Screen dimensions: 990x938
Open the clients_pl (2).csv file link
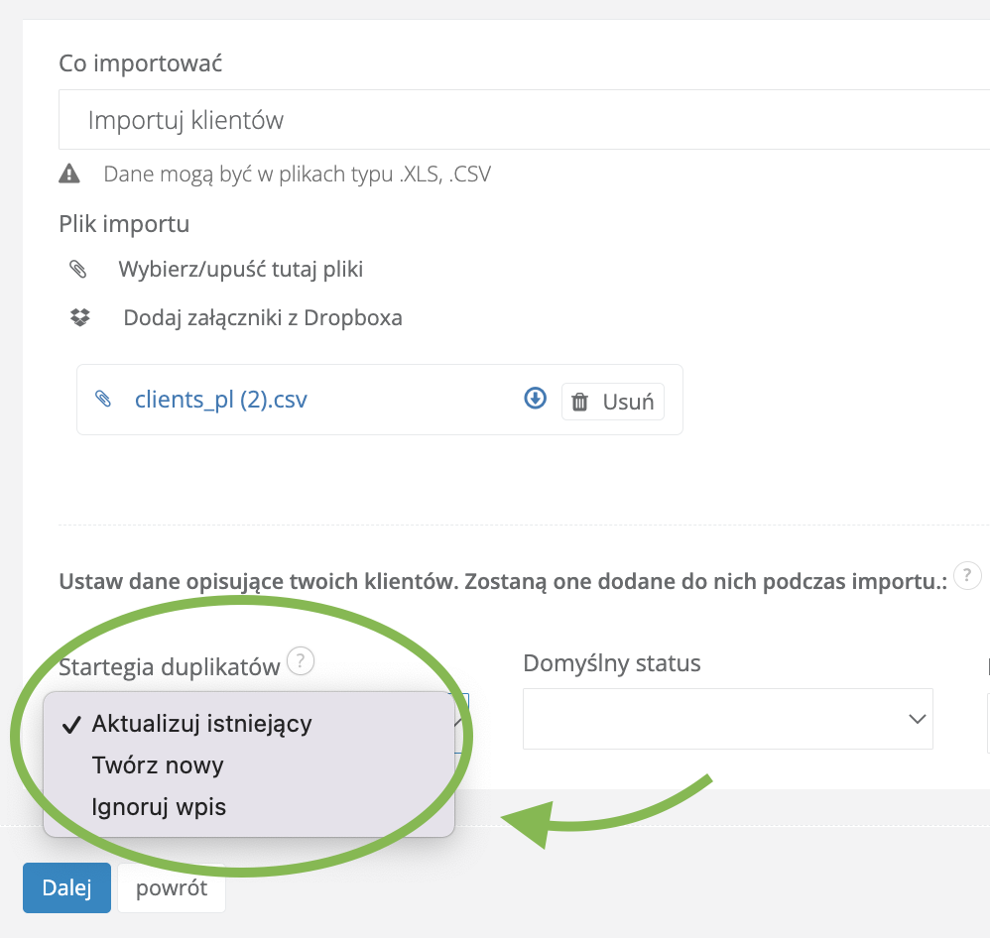pyautogui.click(x=221, y=400)
